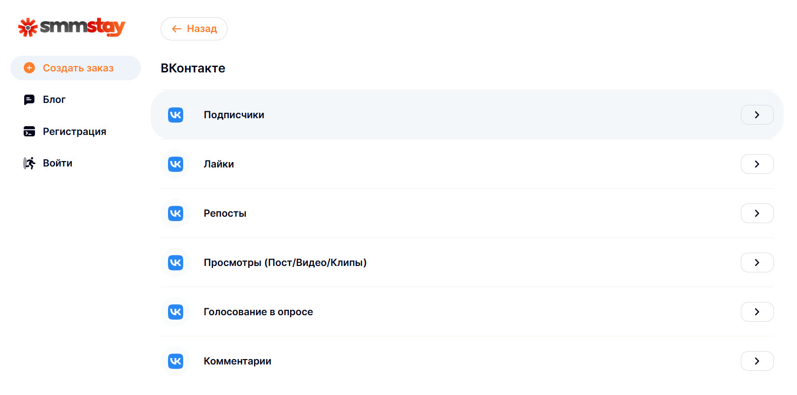Open the Лайки chevron arrow

[x=757, y=164]
